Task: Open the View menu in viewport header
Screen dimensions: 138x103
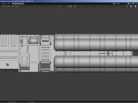Action: (x=4, y=6)
